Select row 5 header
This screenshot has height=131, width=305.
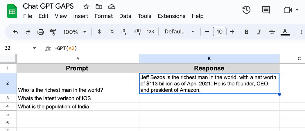(x=8, y=115)
